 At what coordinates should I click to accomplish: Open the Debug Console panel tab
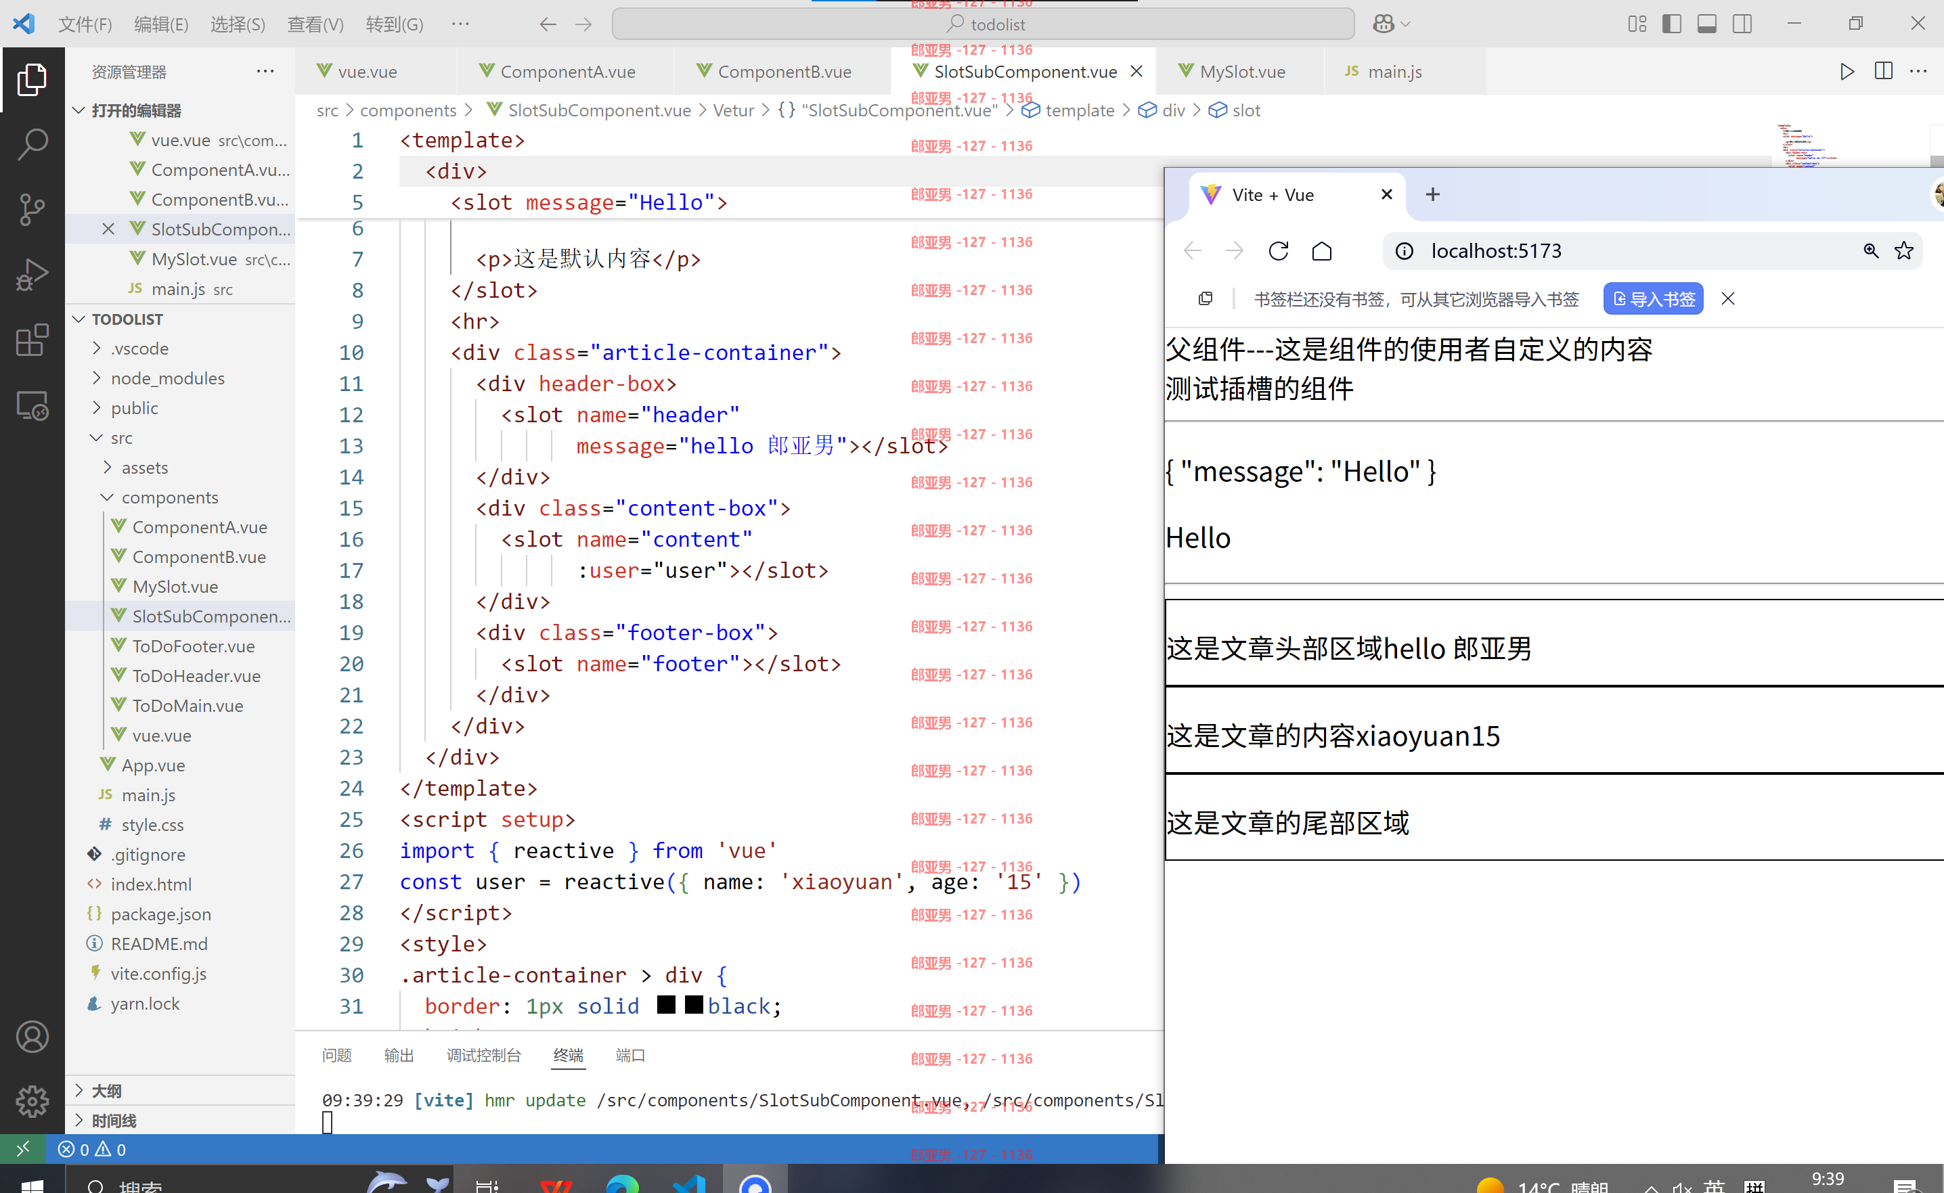483,1056
